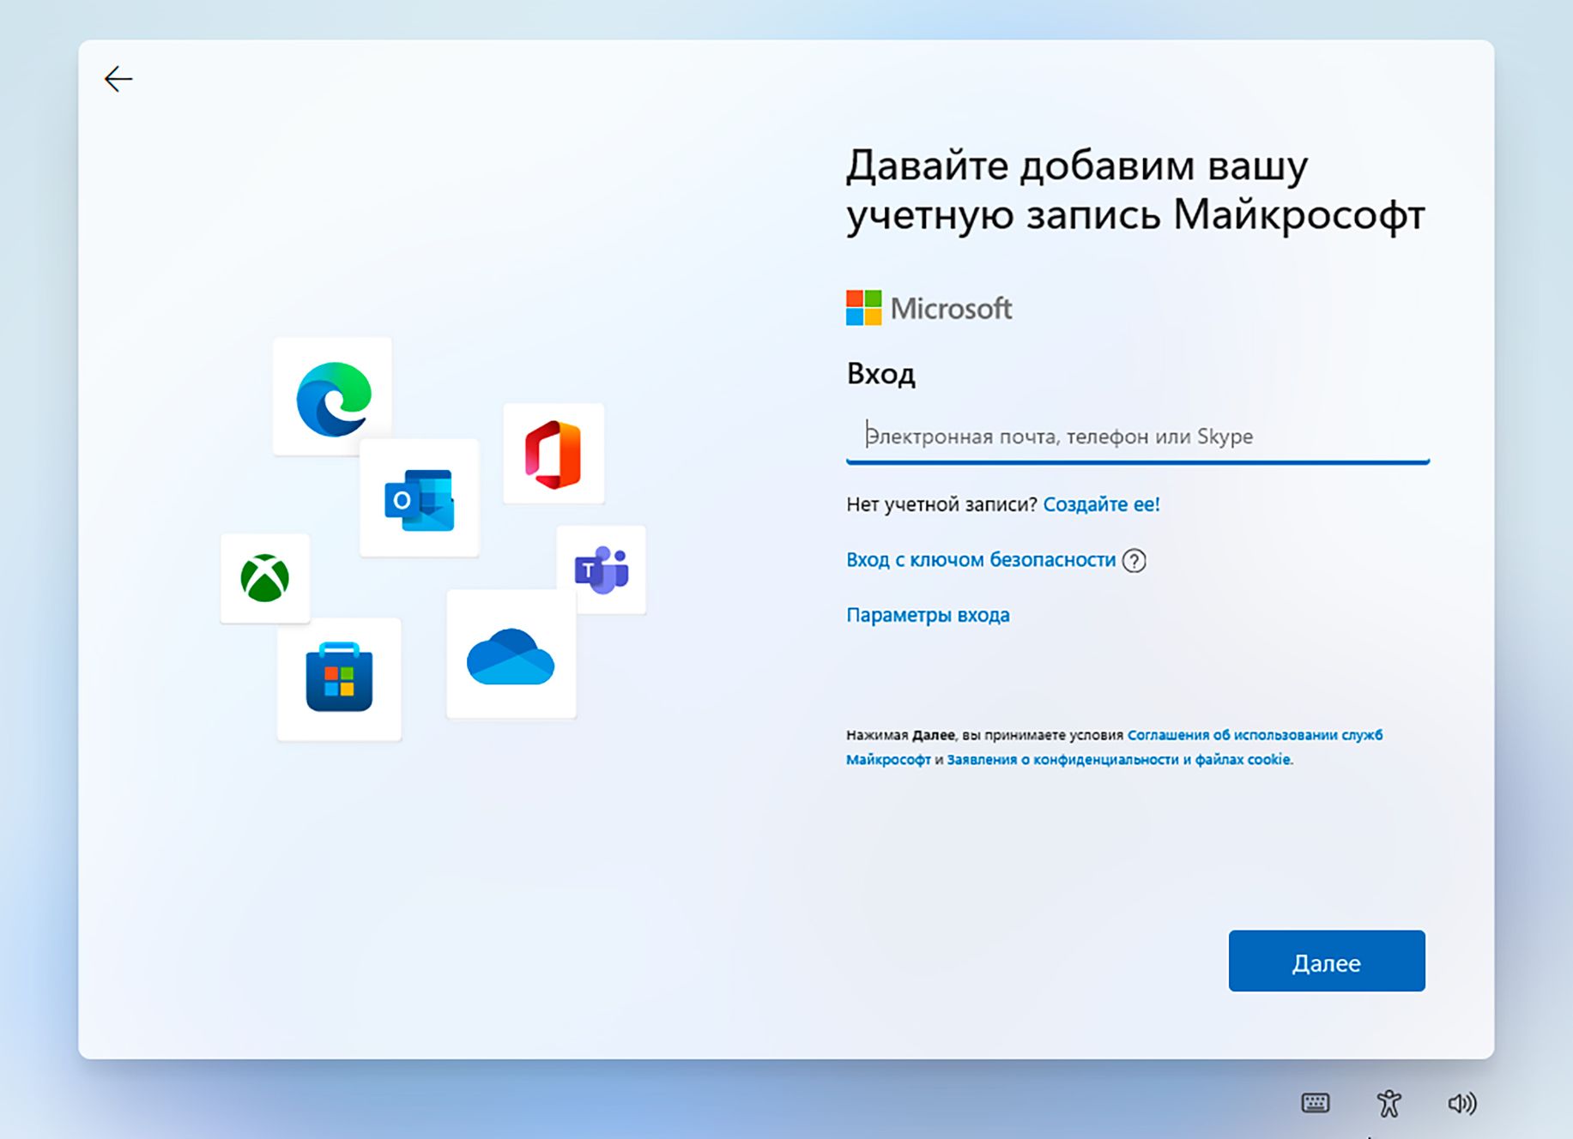Click the Microsoft Edge icon
The image size is (1573, 1139).
(x=332, y=396)
